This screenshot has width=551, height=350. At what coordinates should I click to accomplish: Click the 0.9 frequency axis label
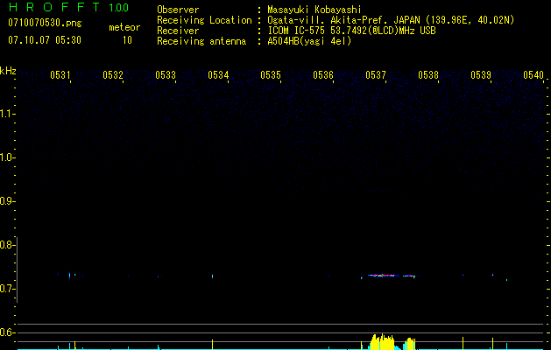click(6, 201)
